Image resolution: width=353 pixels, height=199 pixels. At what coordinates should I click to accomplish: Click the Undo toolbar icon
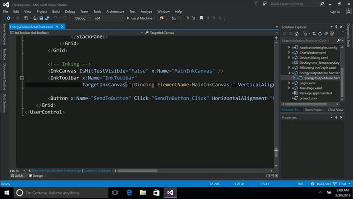click(55, 18)
